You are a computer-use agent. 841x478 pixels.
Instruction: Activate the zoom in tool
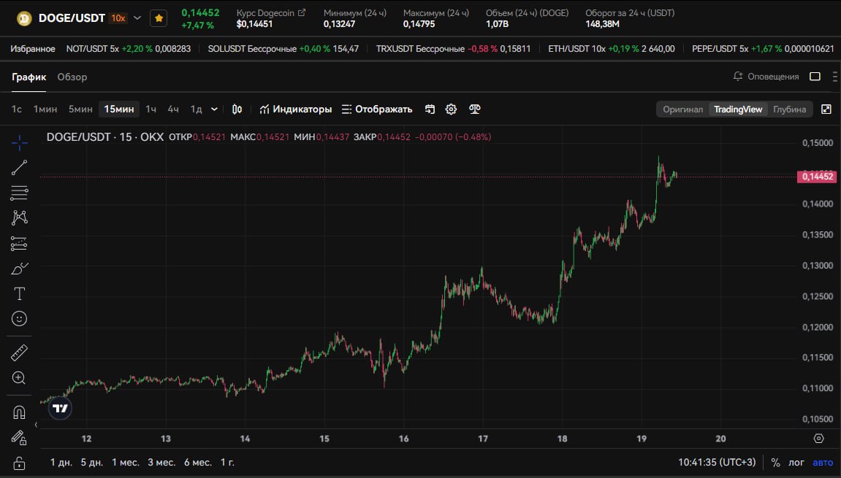tap(19, 378)
